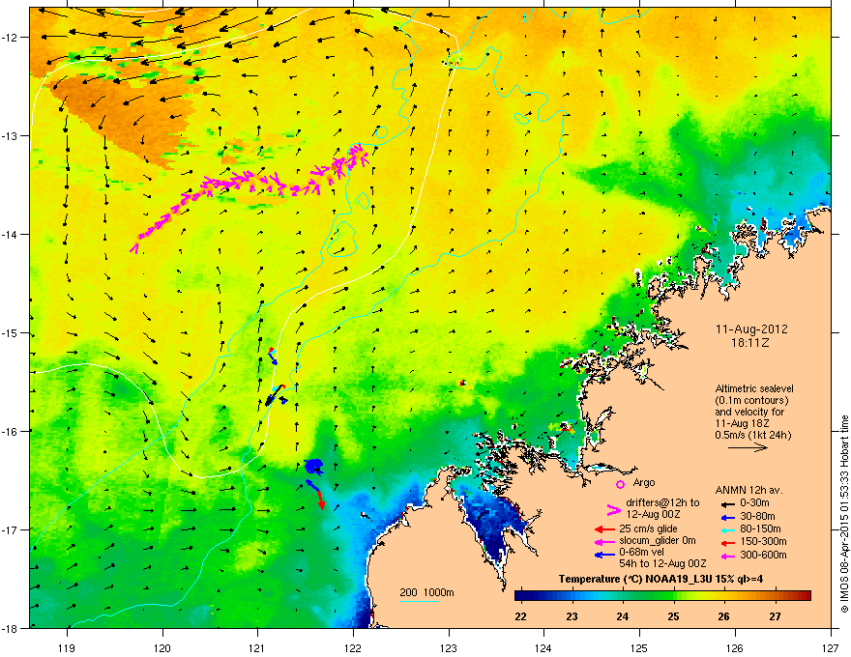This screenshot has height=657, width=851.
Task: Click the 0.5m/s (1kt 24h) text
Action: click(753, 435)
